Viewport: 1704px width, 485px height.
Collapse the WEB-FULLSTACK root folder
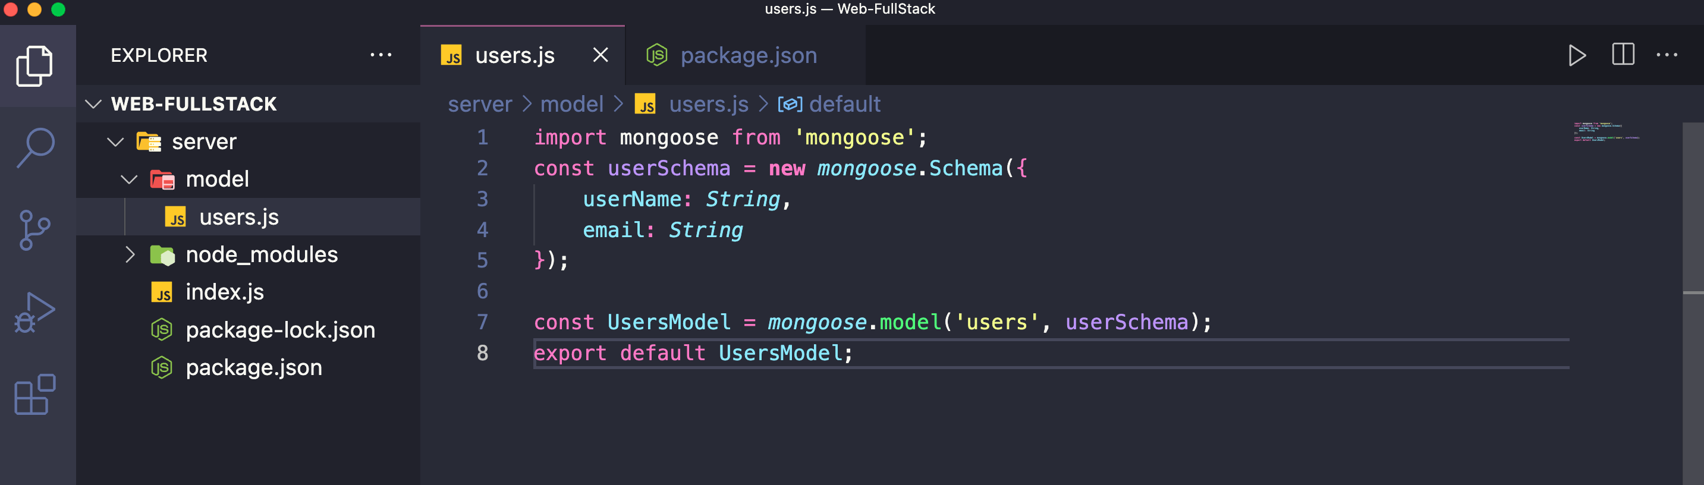(x=93, y=104)
